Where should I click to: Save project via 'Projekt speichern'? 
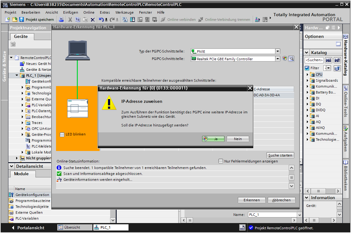click(36, 20)
